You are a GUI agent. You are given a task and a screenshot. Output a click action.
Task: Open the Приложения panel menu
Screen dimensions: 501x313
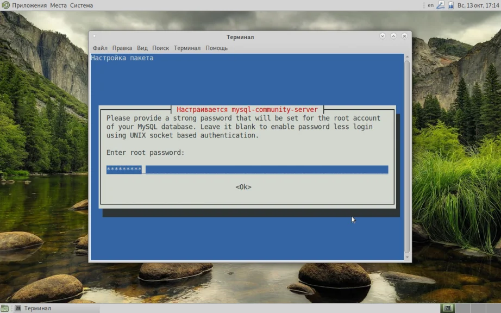tap(29, 5)
